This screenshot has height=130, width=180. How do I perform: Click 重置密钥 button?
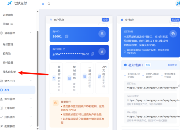[56, 78]
